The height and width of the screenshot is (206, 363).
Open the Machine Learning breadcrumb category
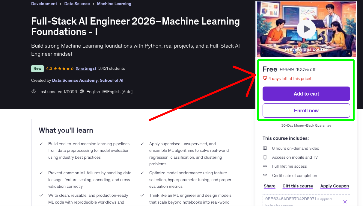pyautogui.click(x=114, y=4)
